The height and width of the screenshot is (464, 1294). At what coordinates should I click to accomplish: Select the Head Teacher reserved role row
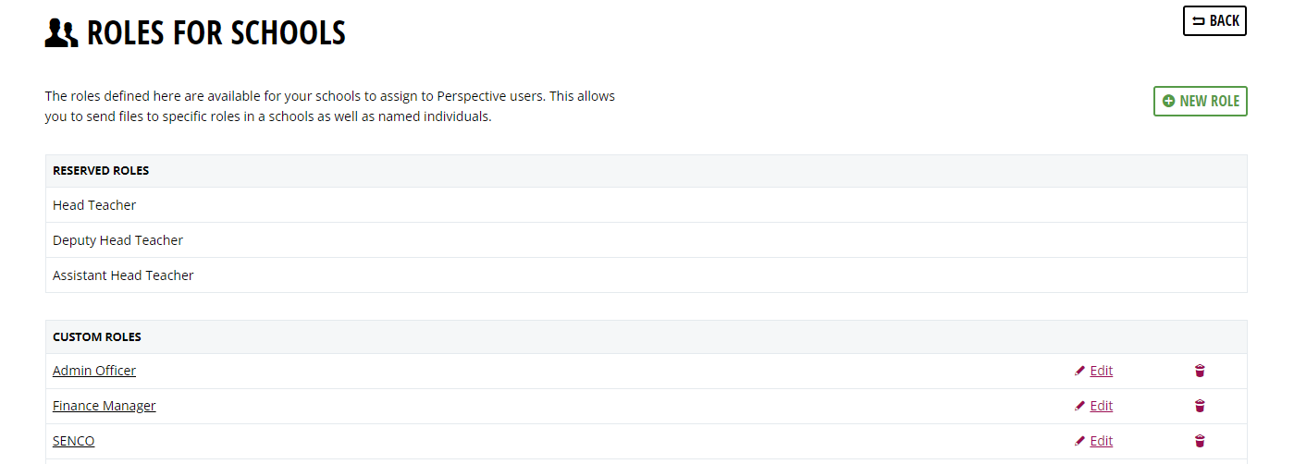tap(646, 205)
